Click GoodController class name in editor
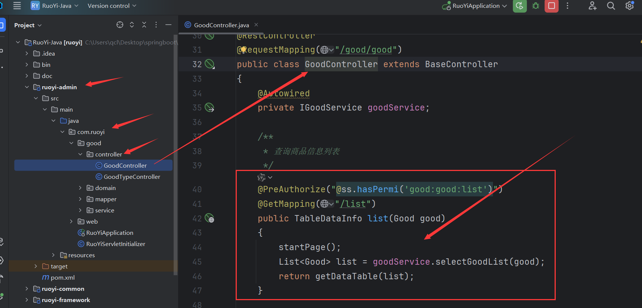Image resolution: width=642 pixels, height=308 pixels. (341, 64)
